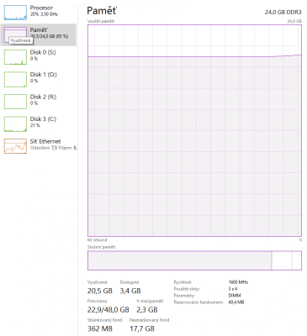The width and height of the screenshot is (307, 336).
Task: Click the Procesor 20% 3,50 GHz text
Action: tap(44, 14)
